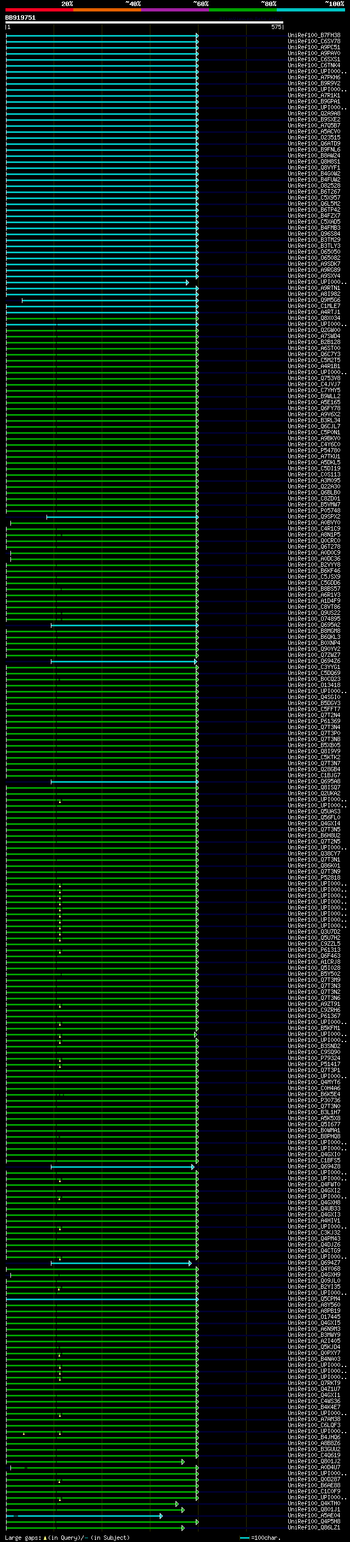
Task: Click the cyan alignment bar for Q695A2
Action: (x=125, y=625)
